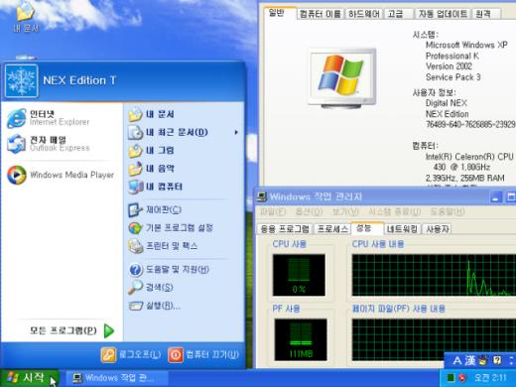Click the taskbar clock 오전 2:11
Viewport: 516px width, 387px height.
click(x=490, y=377)
